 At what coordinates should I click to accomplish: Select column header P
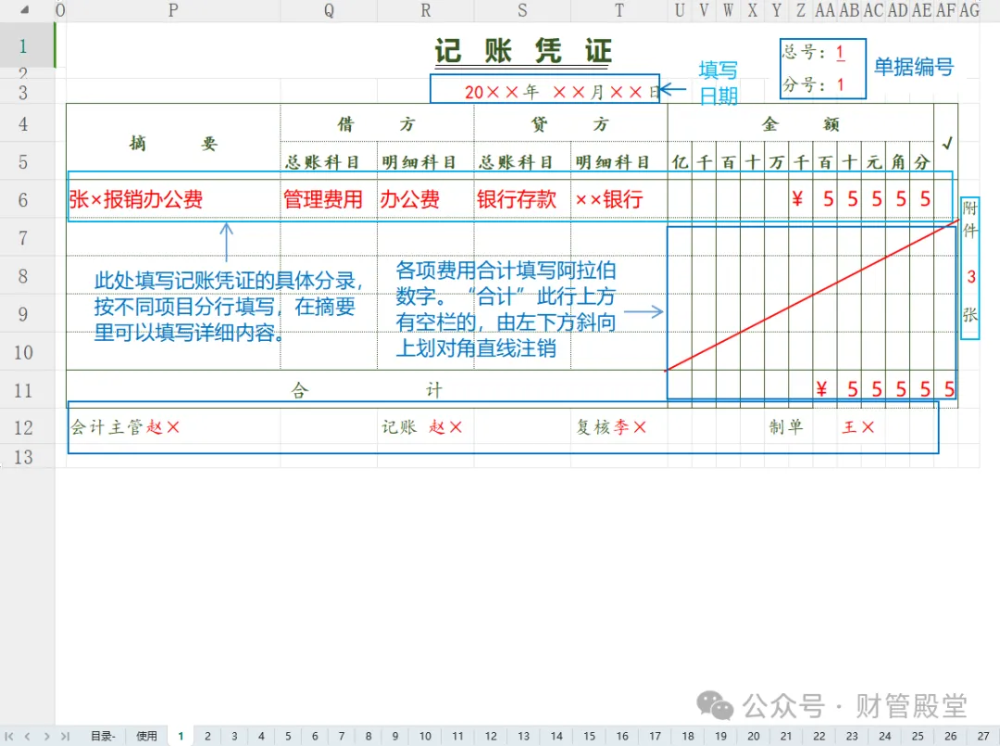173,10
